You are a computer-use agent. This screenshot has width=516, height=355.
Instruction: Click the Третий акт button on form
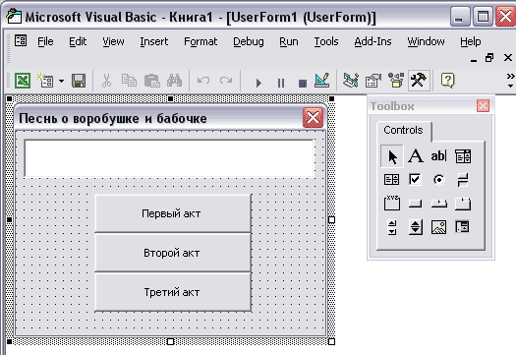point(173,292)
